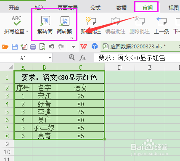
Task: Click the magnifier icon beside formula bar
Action: click(72, 58)
